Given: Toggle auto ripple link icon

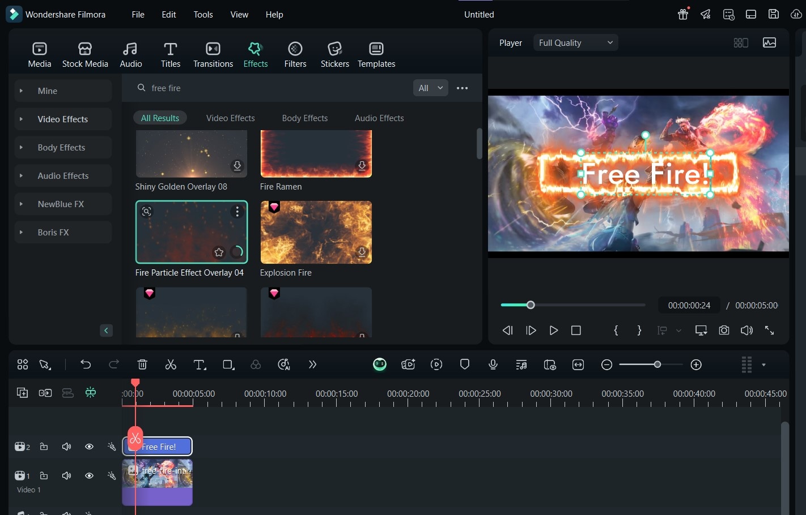Looking at the screenshot, I should pos(45,393).
